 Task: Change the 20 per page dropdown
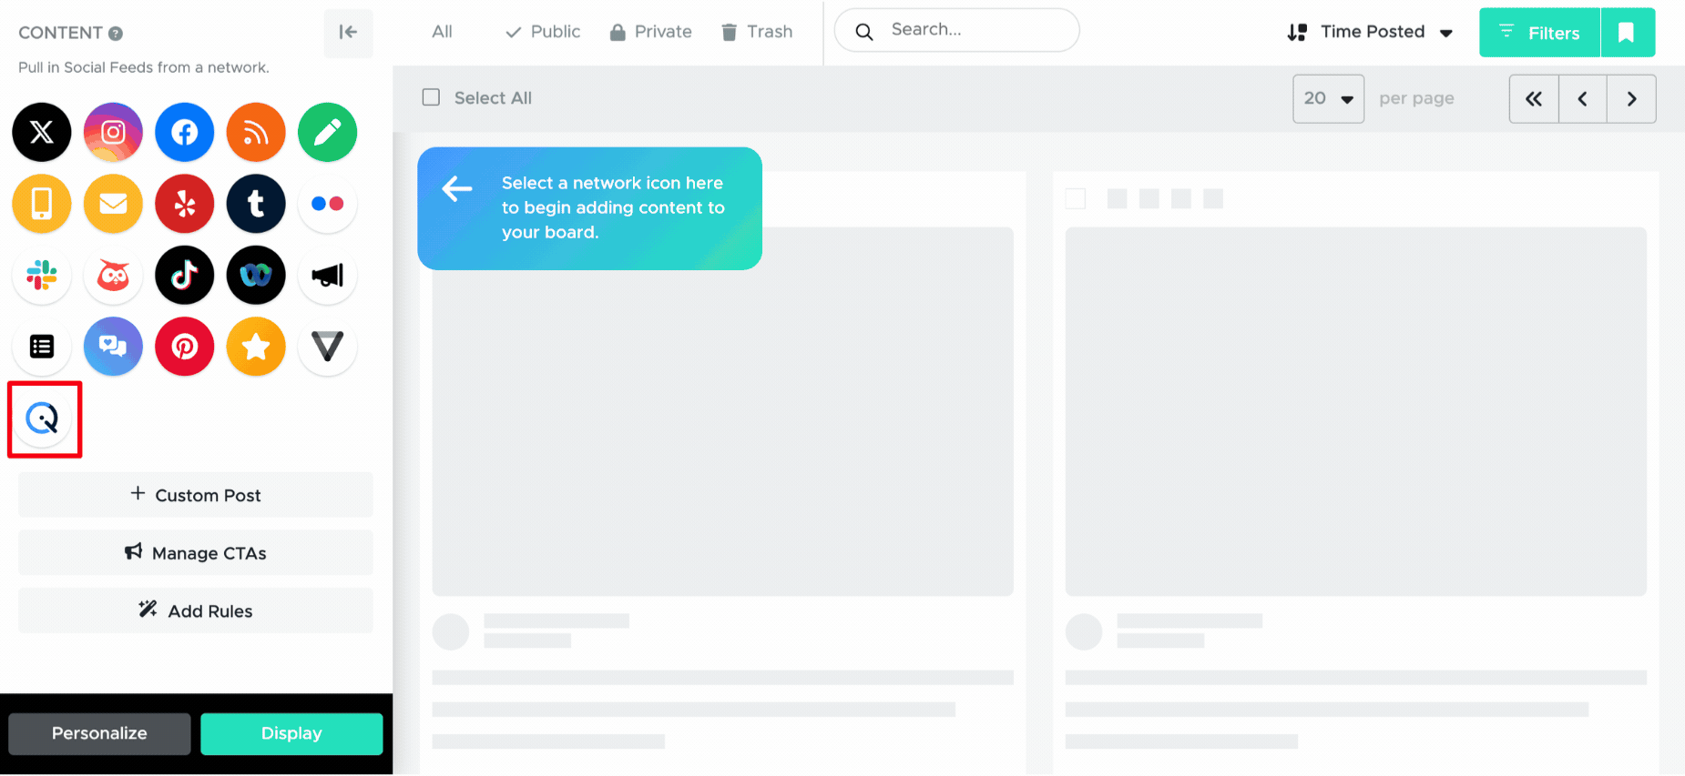tap(1328, 98)
